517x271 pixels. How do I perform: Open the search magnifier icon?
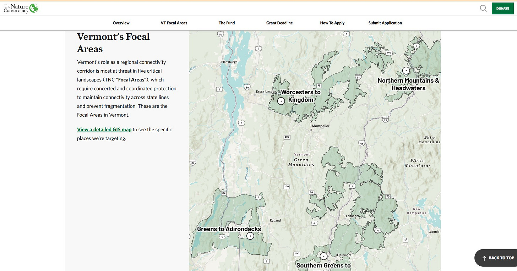tap(483, 8)
